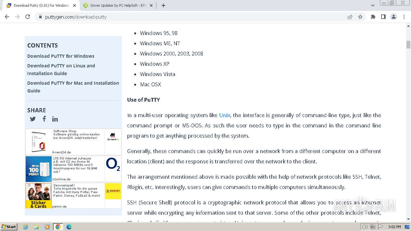Image resolution: width=411 pixels, height=231 pixels.
Task: Open Download PuTTY on Linux guide link
Action: tap(61, 70)
